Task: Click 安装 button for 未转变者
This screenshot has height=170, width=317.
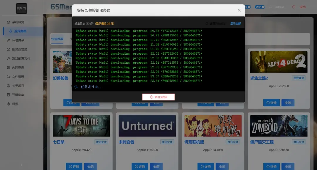Action: click(x=156, y=166)
